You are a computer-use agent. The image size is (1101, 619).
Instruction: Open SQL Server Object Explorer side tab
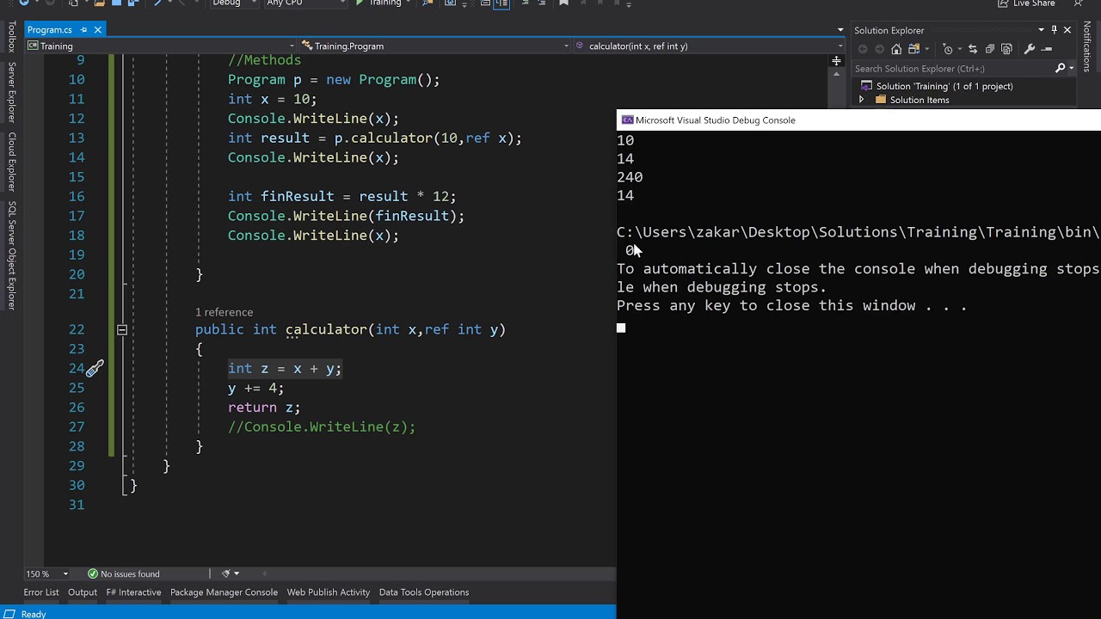(x=12, y=255)
